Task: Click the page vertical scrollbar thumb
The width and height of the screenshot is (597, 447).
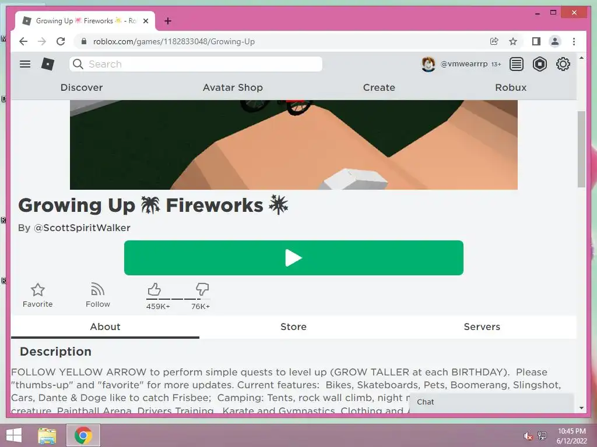Action: (x=581, y=149)
